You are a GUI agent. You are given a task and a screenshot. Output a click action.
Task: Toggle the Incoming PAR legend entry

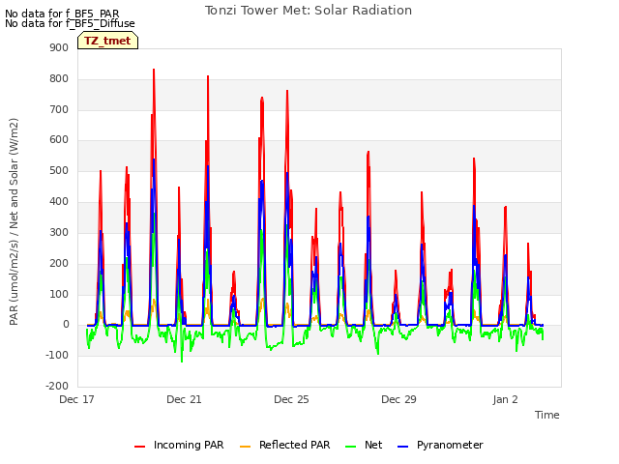coord(179,445)
